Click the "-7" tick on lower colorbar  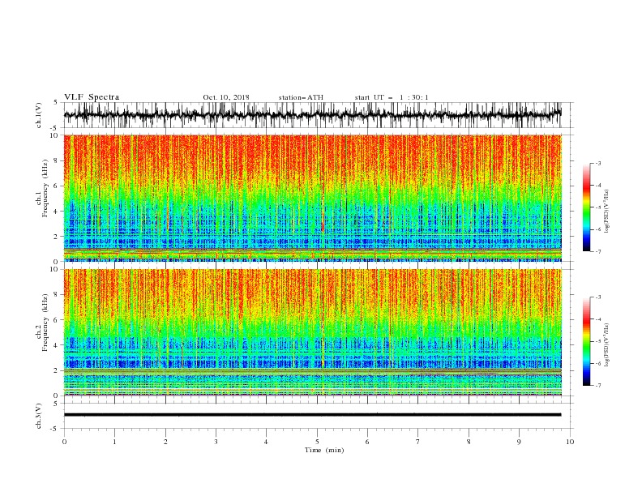[x=597, y=385]
